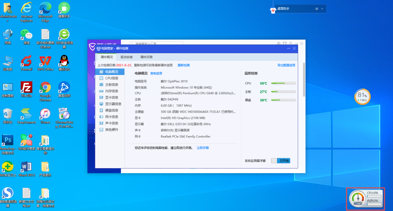Select the 软件包的更新日志.txt file
Screen dimensions: 393x211
coord(45,39)
